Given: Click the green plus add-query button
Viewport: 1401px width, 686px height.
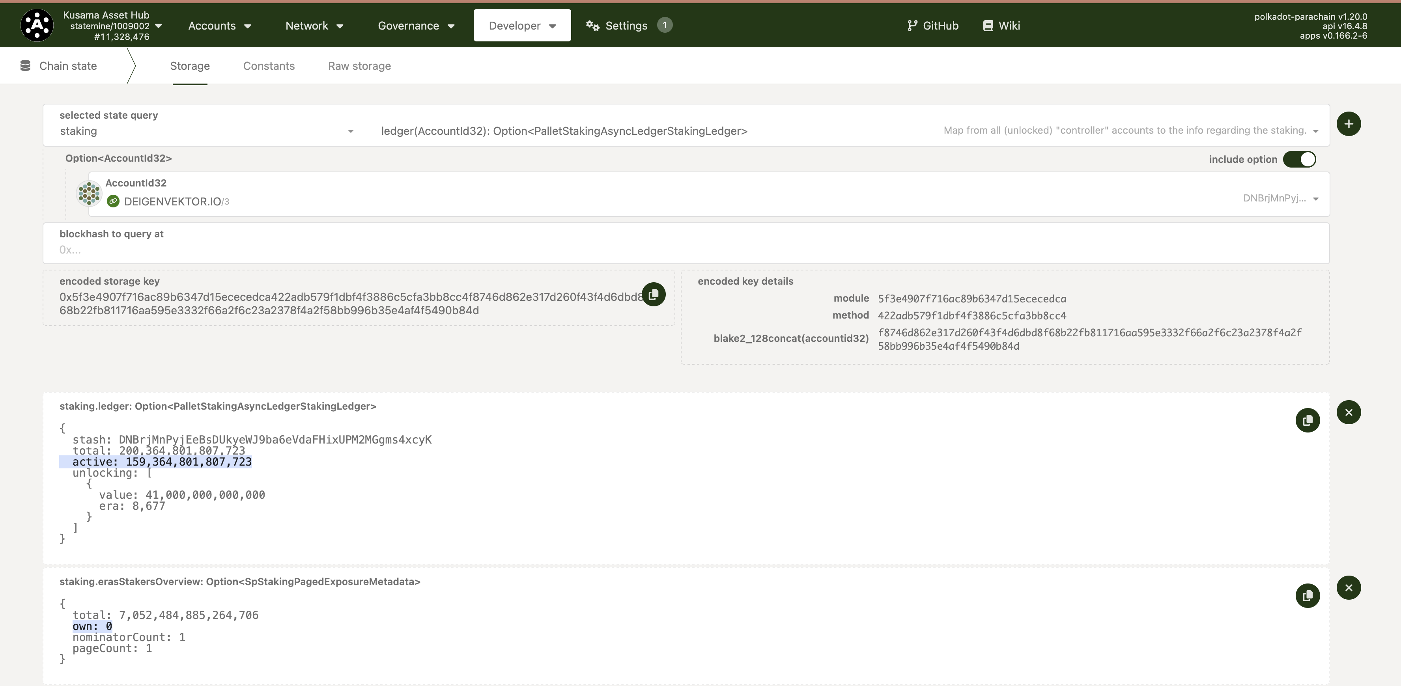Looking at the screenshot, I should (x=1348, y=124).
